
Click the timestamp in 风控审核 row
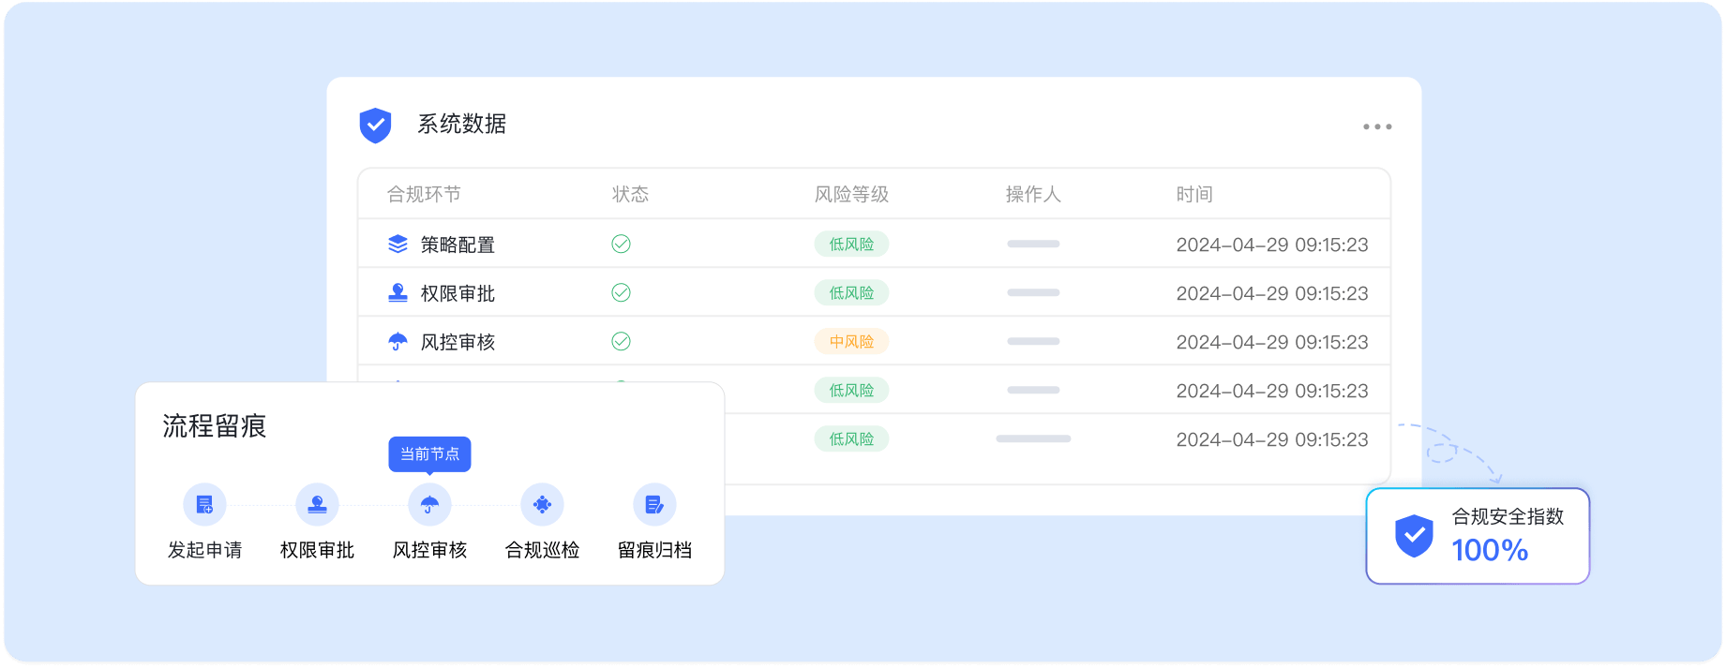click(1272, 342)
